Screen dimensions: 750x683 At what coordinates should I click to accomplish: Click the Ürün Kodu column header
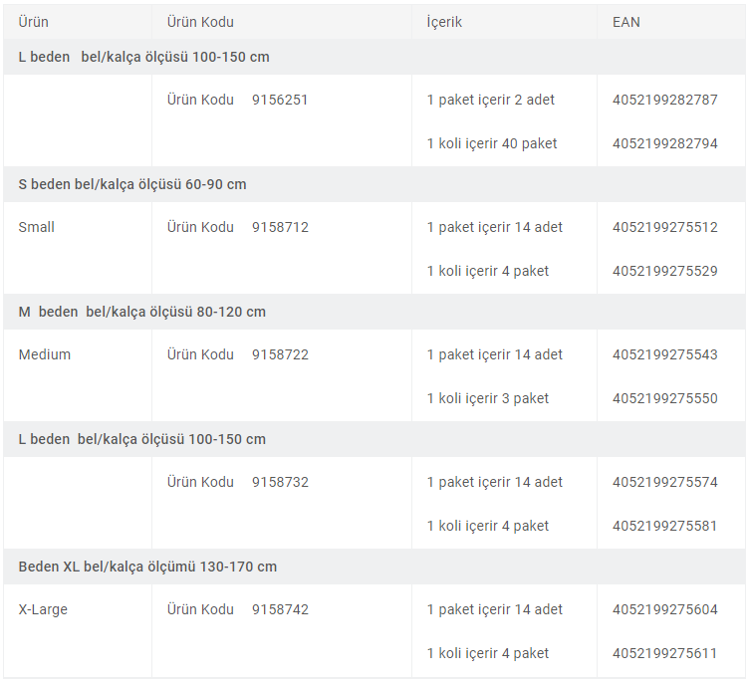coord(200,22)
